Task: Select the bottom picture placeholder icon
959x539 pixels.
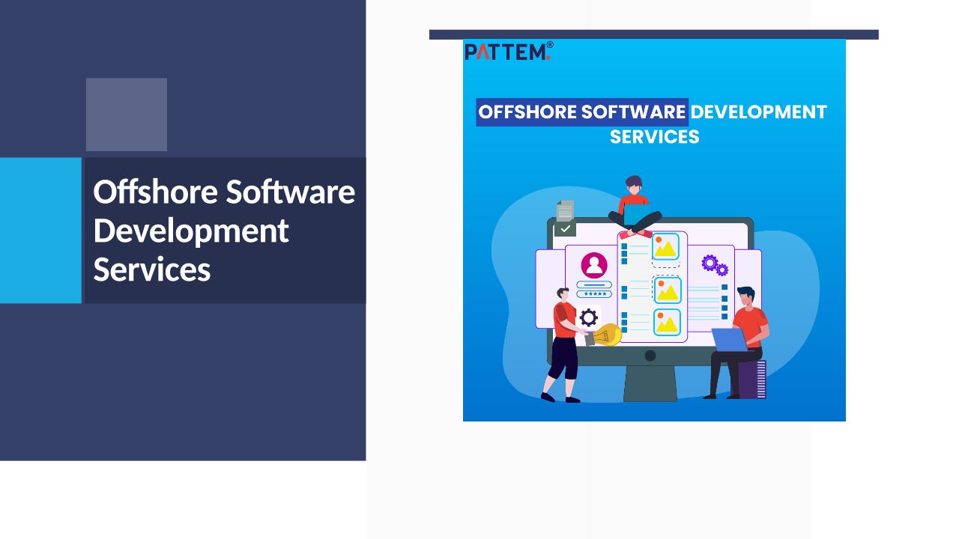Action: [666, 322]
